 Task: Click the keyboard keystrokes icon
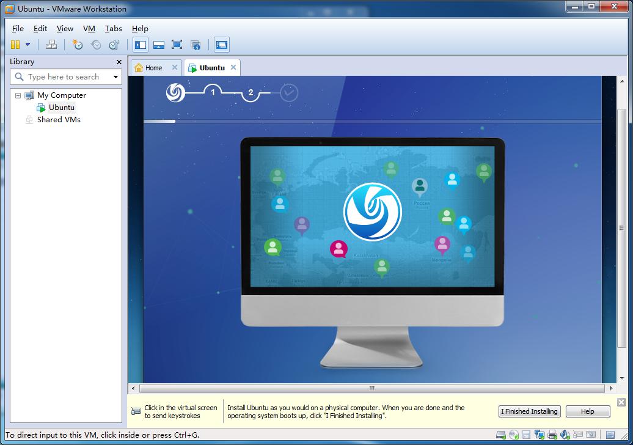136,411
